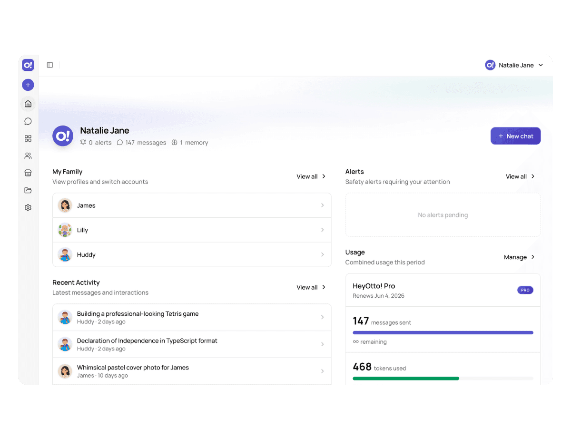Screen dimensions: 571x428
Task: Click the Lilly name in My Family
Action: click(x=82, y=230)
